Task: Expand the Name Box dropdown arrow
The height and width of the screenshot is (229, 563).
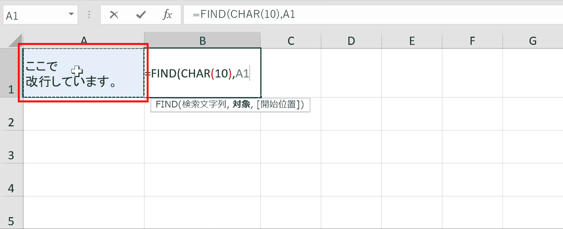Action: tap(71, 15)
